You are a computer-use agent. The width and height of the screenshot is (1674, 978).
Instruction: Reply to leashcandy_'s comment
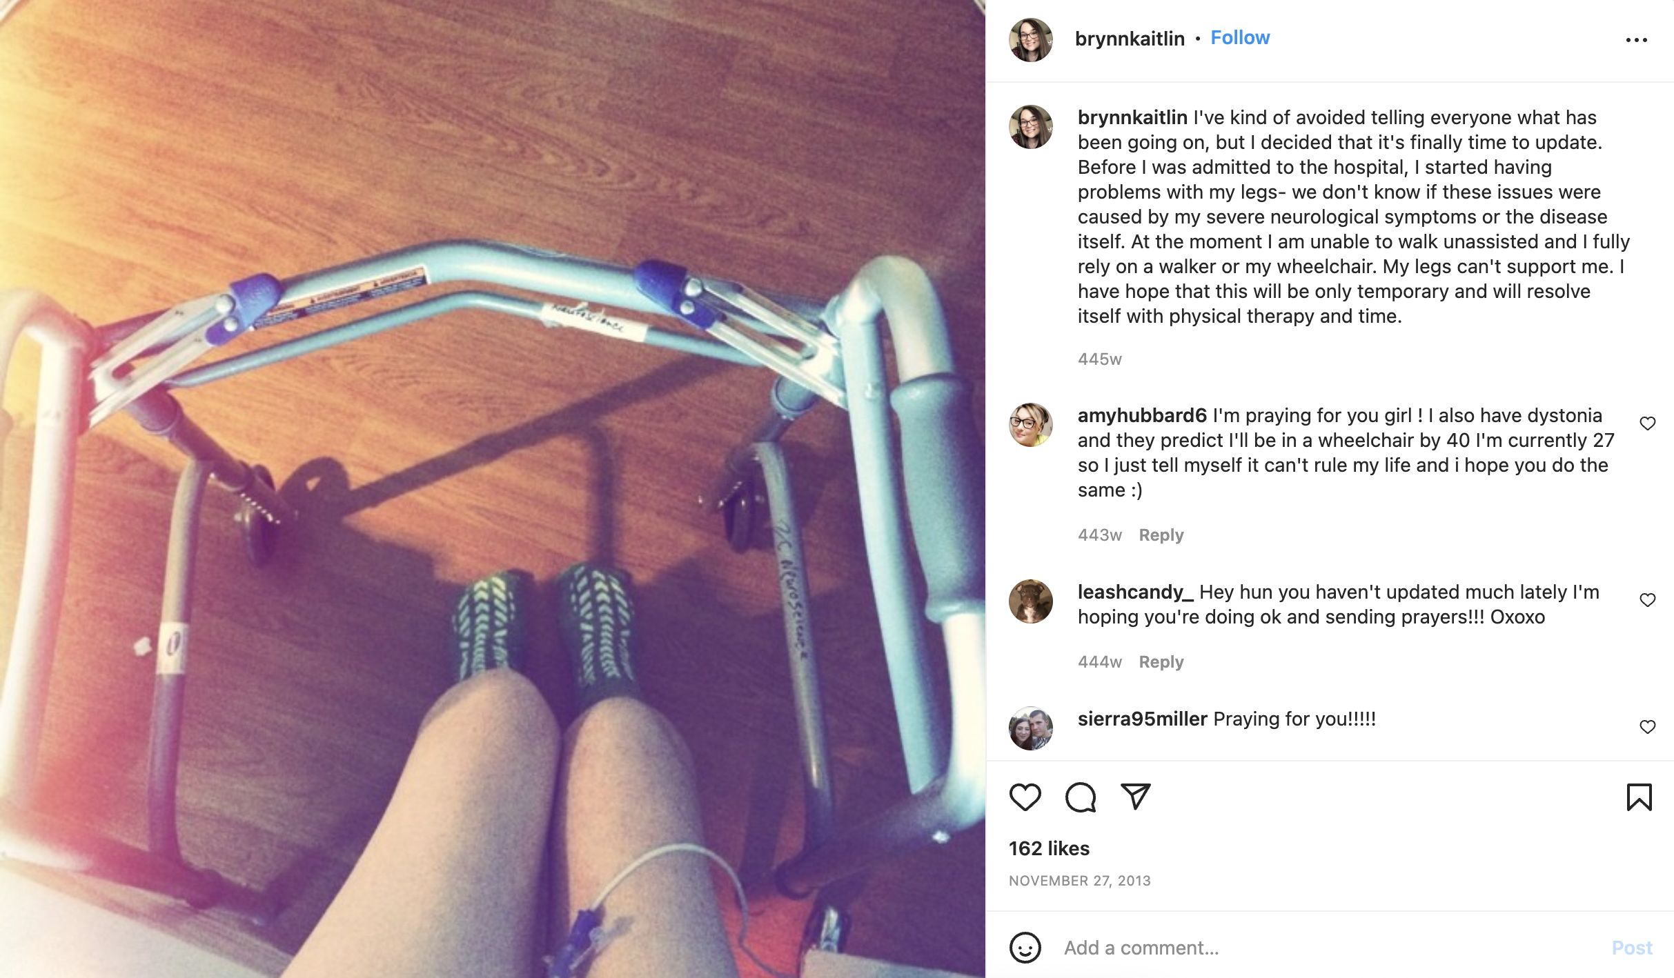1161,662
